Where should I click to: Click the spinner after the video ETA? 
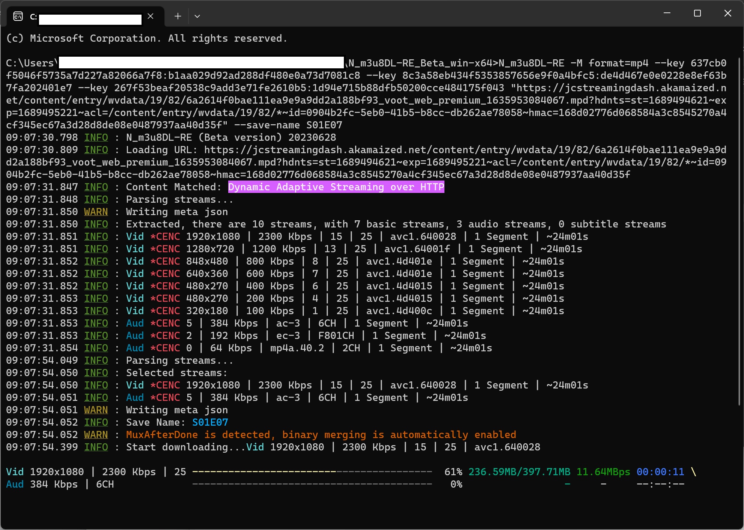[693, 472]
